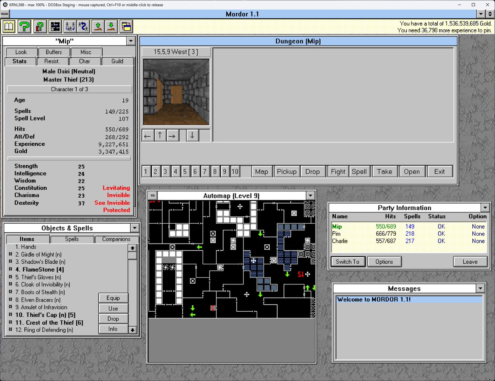495x381 pixels.
Task: Select Pim in the party list
Action: (336, 234)
